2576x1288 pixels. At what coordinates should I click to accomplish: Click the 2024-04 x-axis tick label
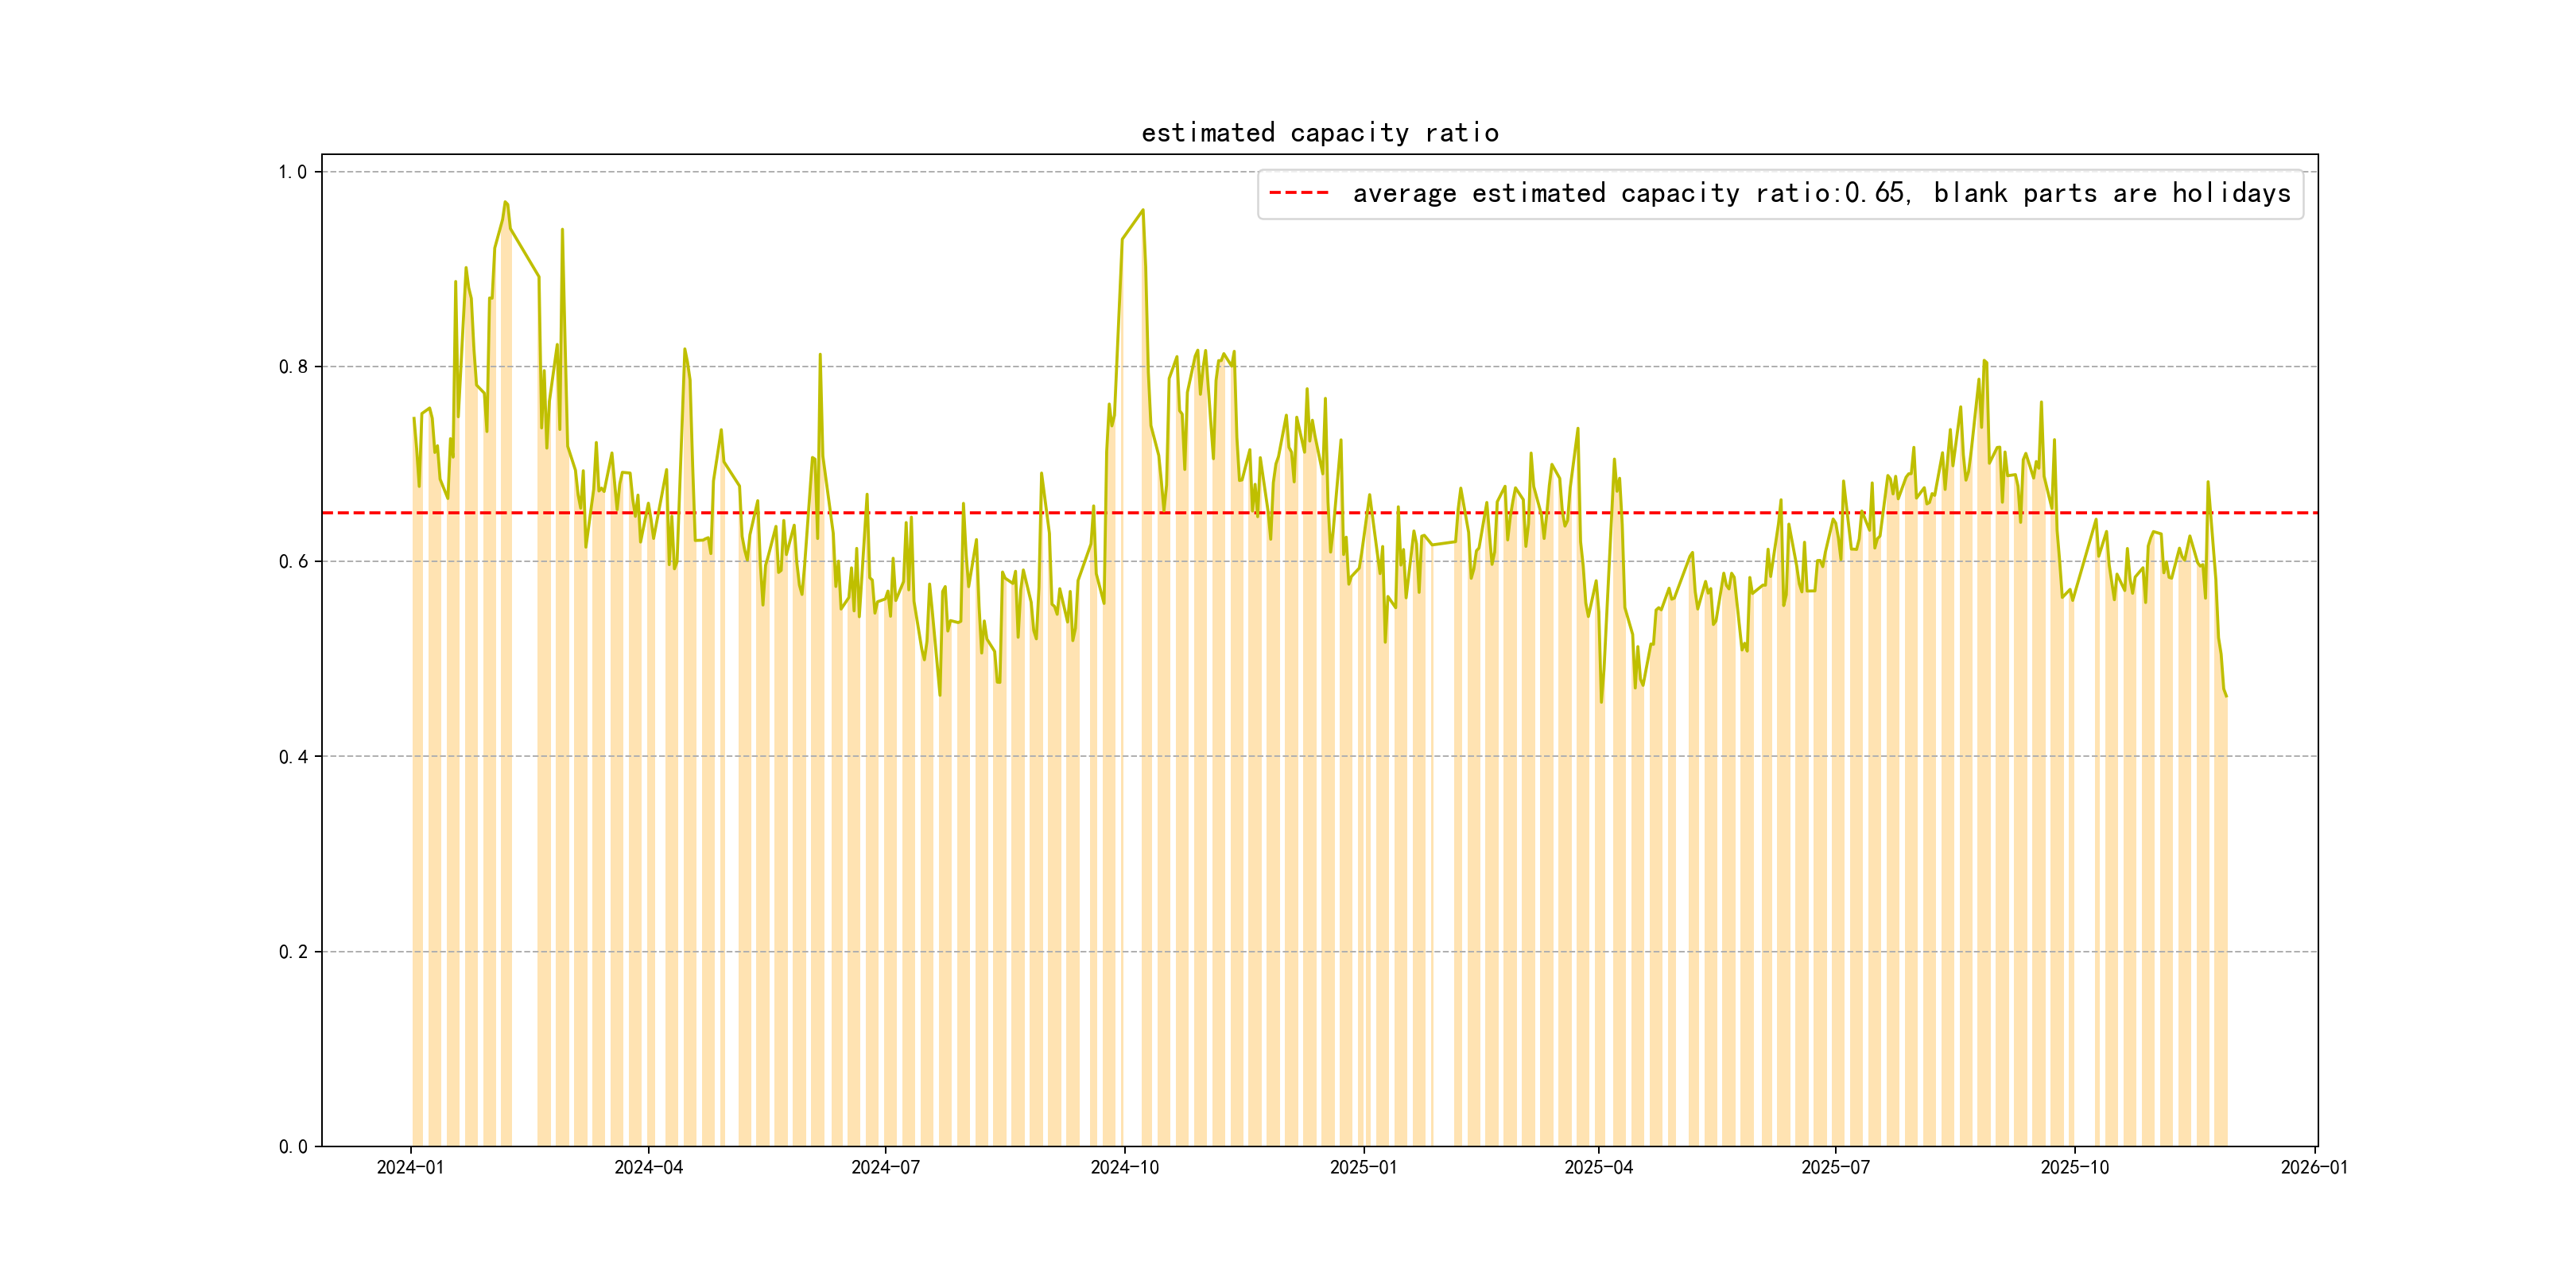pyautogui.click(x=648, y=1167)
